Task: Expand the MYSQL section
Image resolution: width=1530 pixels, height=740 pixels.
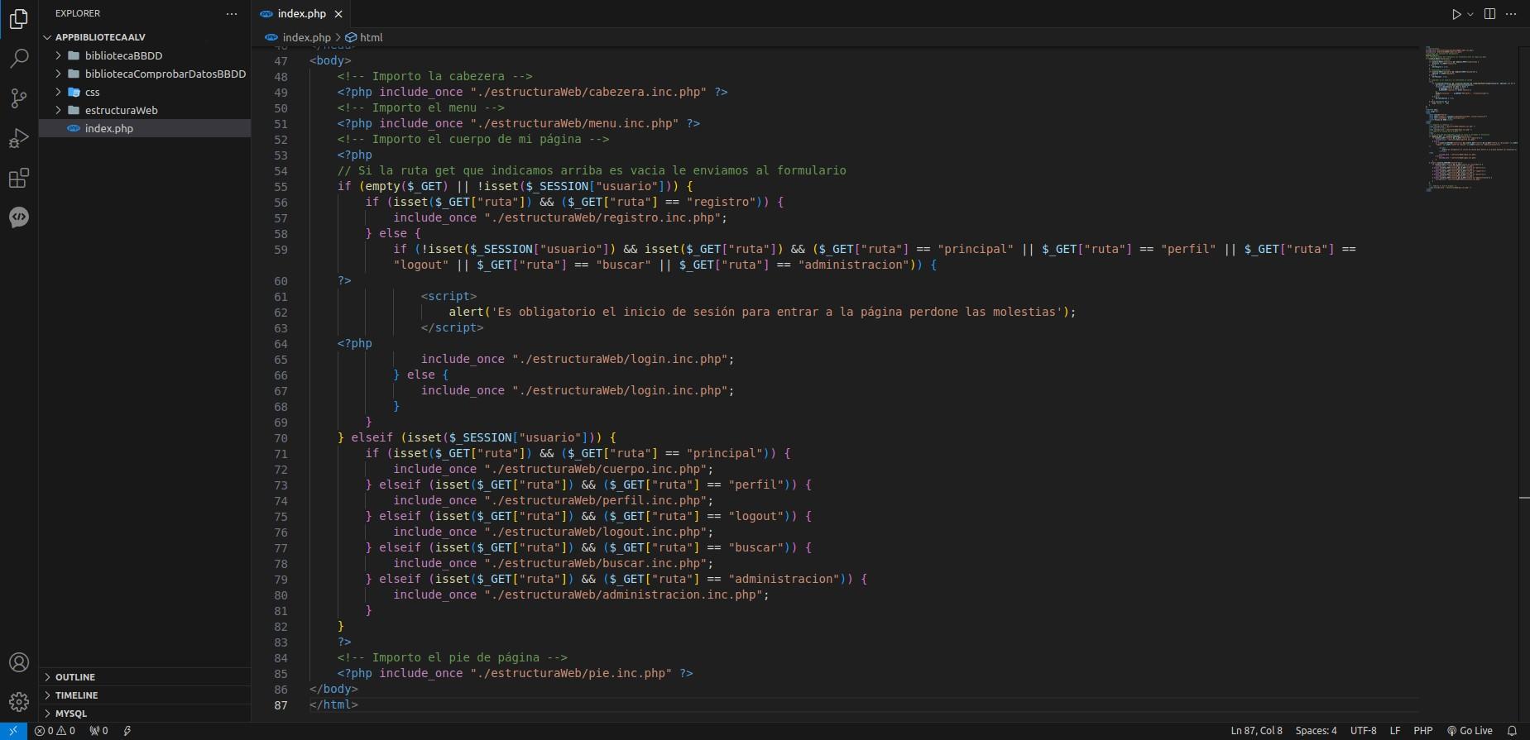Action: tap(145, 714)
